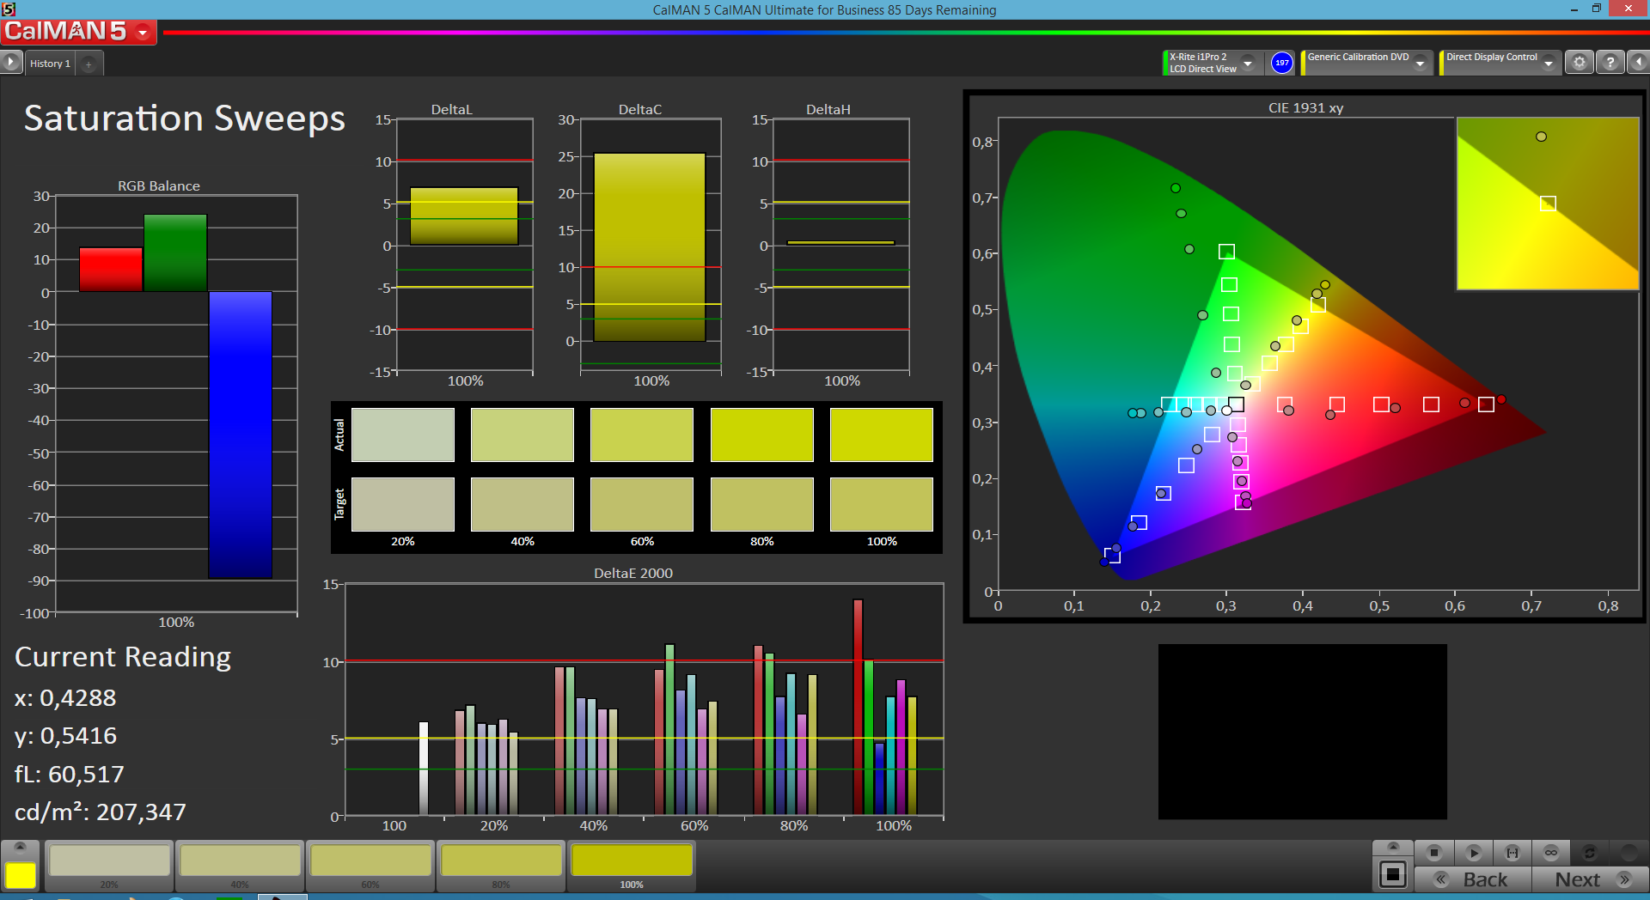Open help with the question mark icon
Screen dimensions: 1650x900
tap(1610, 63)
